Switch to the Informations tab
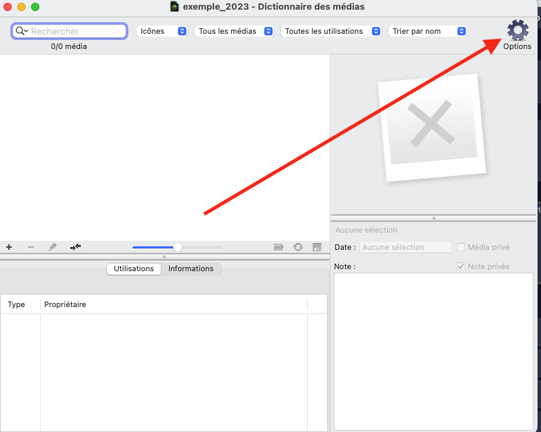This screenshot has height=432, width=541. coord(190,268)
